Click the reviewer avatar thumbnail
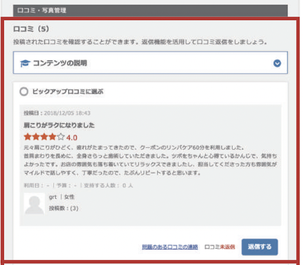Viewport: 303px width, 265px height. click(34, 203)
